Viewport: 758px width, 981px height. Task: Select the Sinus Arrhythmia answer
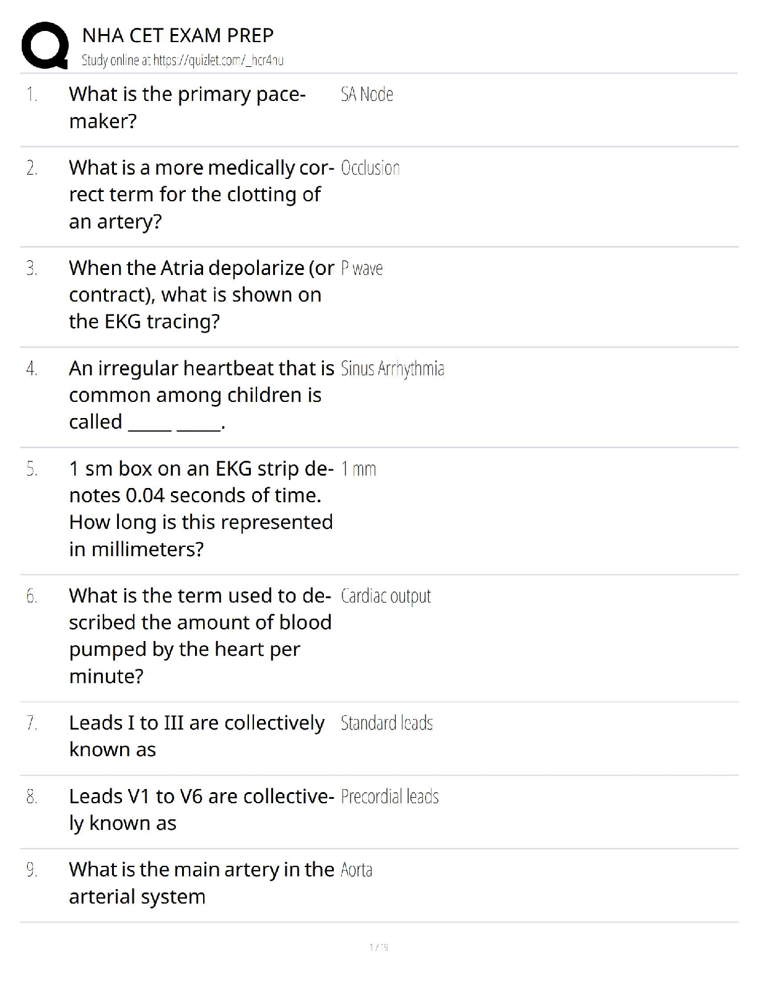point(393,368)
